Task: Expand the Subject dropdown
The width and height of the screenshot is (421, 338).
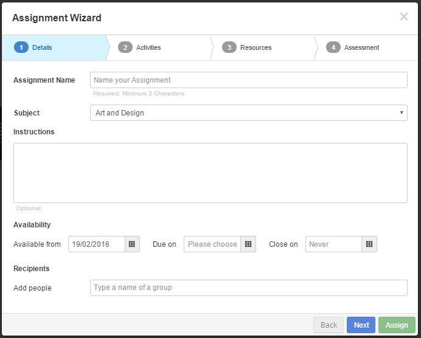Action: 249,112
